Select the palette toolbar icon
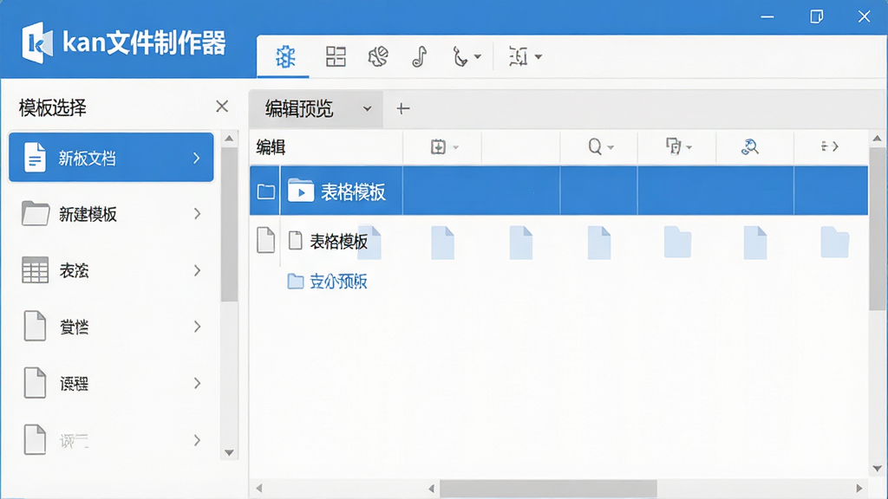888x499 pixels. click(378, 56)
